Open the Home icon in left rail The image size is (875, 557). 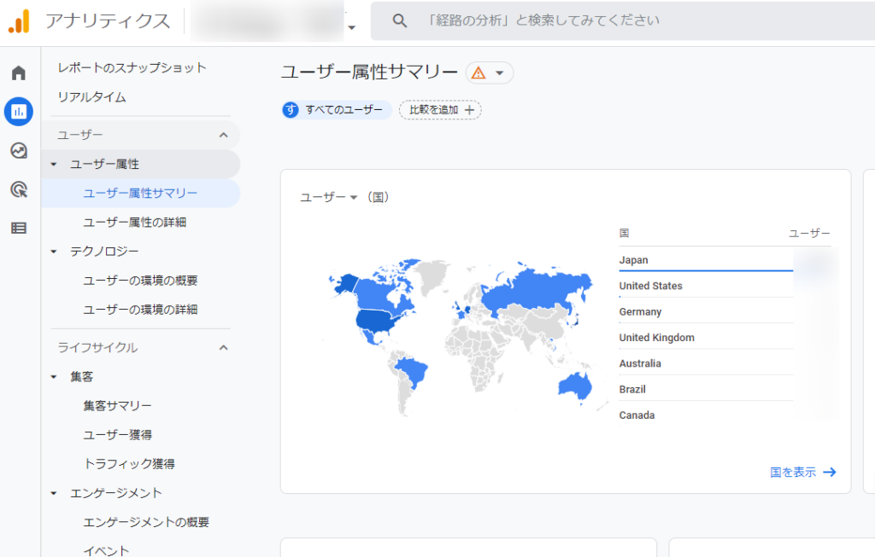tap(19, 73)
